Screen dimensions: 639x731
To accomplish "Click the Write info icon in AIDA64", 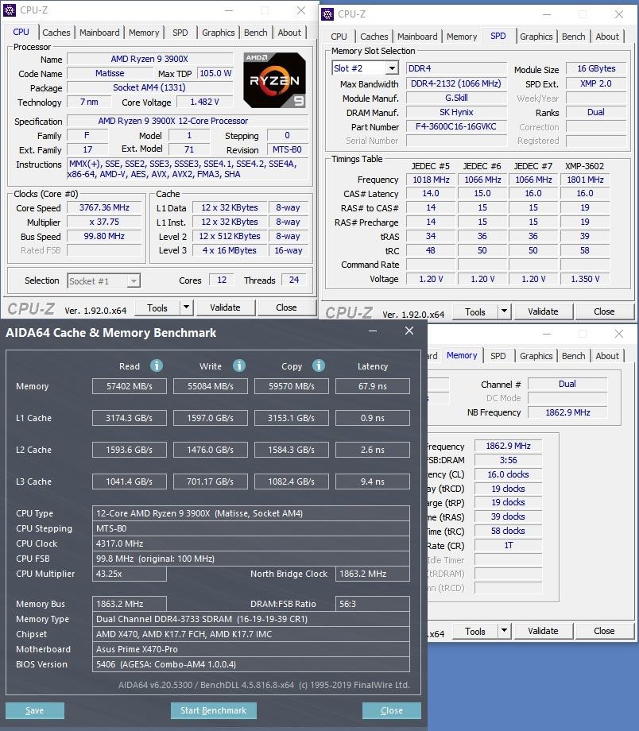I will point(238,365).
